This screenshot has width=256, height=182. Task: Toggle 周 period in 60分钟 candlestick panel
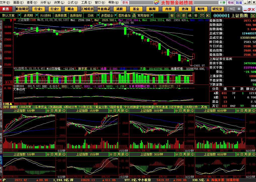[x=246, y=111]
